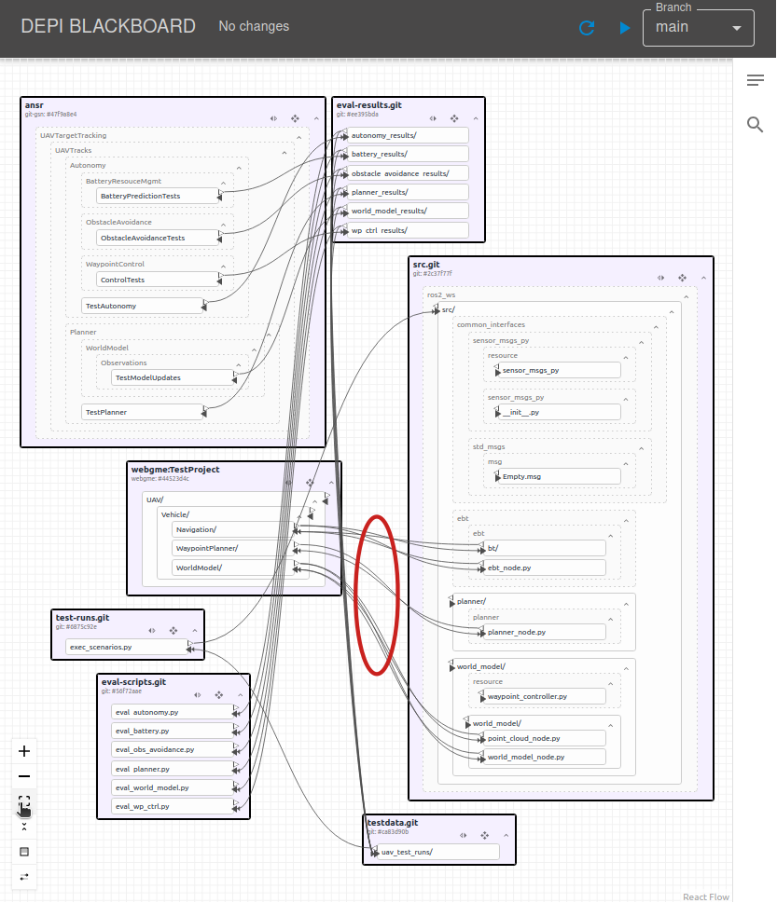Select the Navigation/ item

point(235,530)
